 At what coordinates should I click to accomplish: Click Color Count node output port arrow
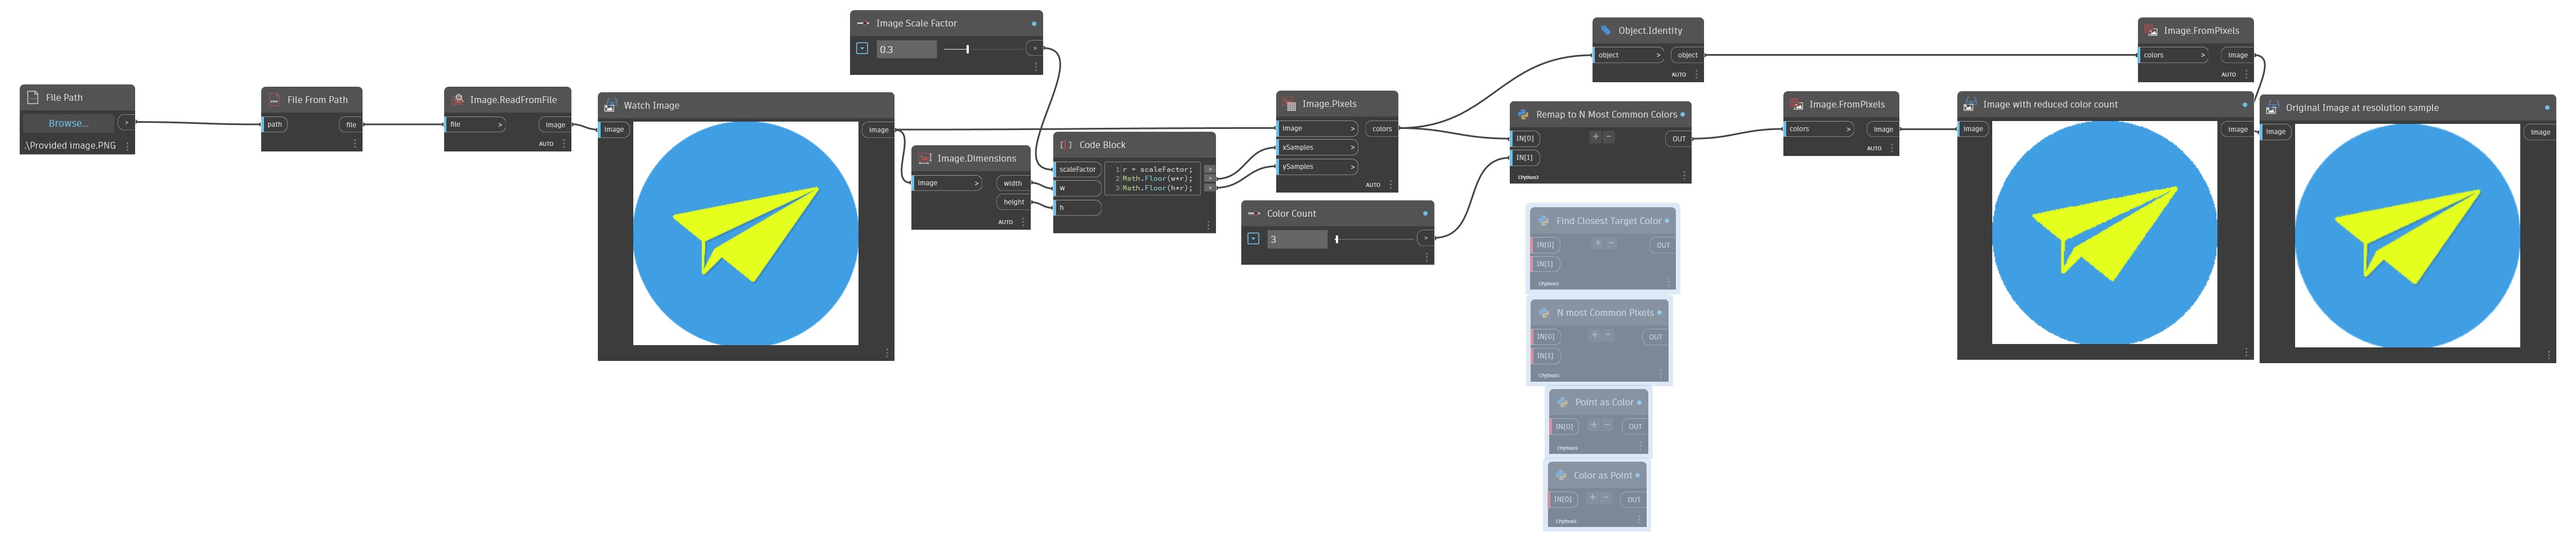point(1426,238)
